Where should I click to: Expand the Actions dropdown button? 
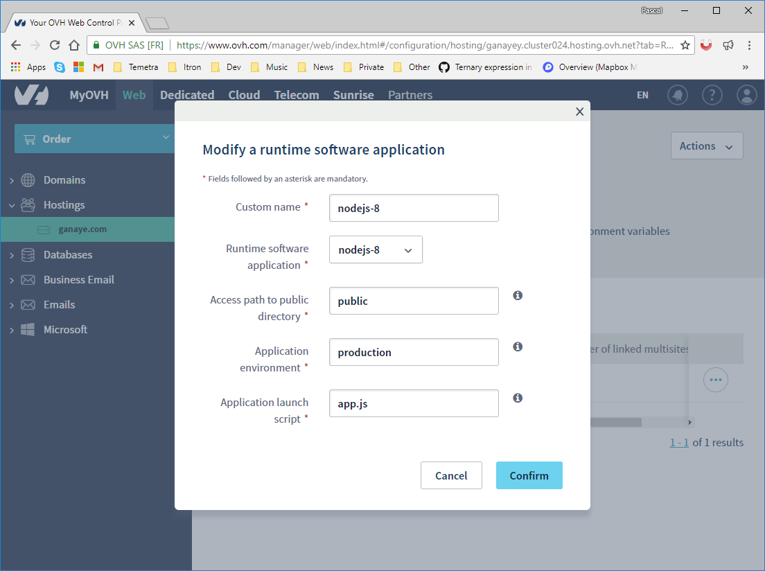(706, 146)
